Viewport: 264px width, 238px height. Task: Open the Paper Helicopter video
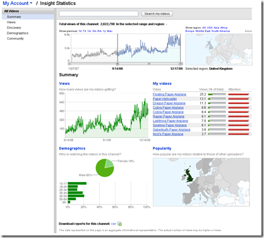[x=165, y=99]
